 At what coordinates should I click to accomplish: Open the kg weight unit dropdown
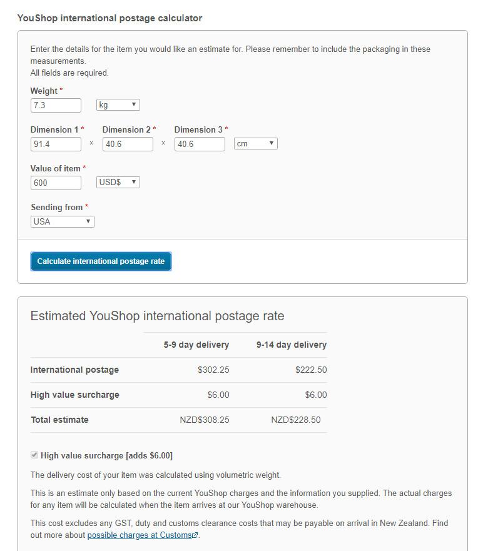(118, 104)
